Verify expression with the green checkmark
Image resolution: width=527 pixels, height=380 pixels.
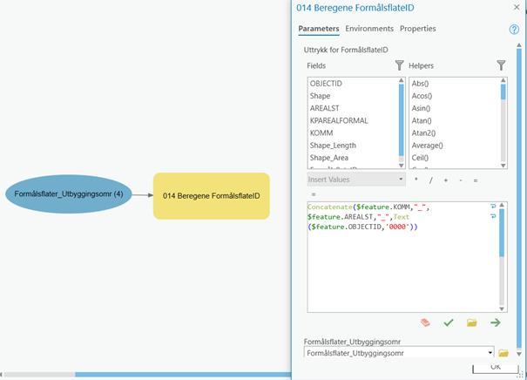tap(449, 322)
